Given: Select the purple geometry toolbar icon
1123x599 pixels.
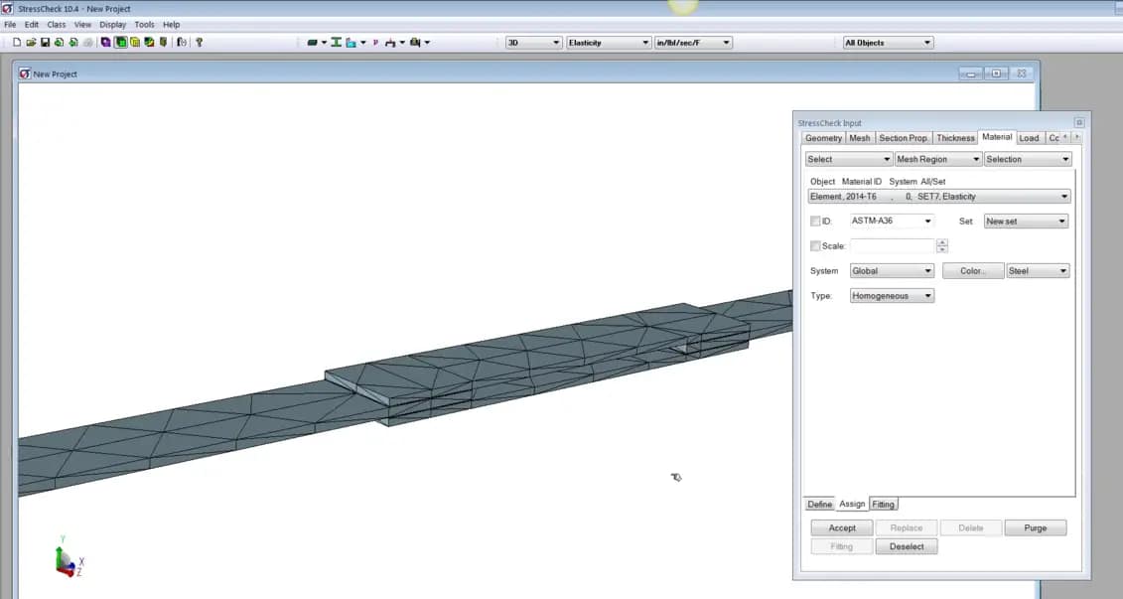Looking at the screenshot, I should [105, 42].
